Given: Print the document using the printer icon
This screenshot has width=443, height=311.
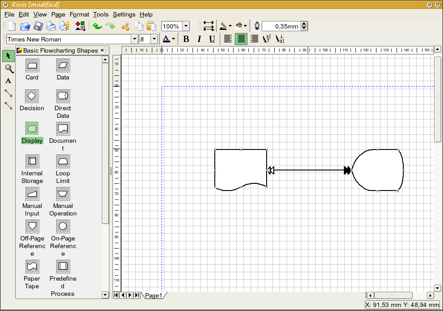Looking at the screenshot, I should (x=51, y=26).
